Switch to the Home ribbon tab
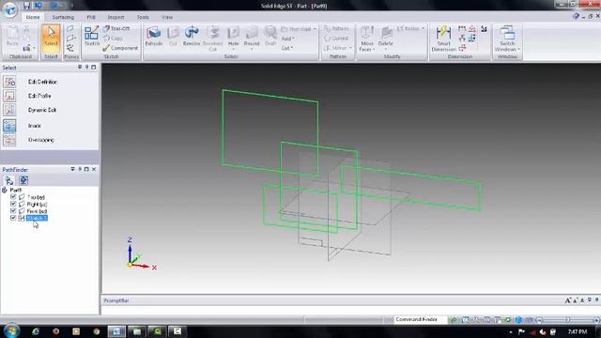 33,17
